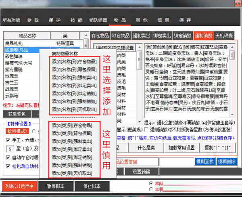Close the window with the red X
Screen dimensions: 242x197
(x=238, y=3)
